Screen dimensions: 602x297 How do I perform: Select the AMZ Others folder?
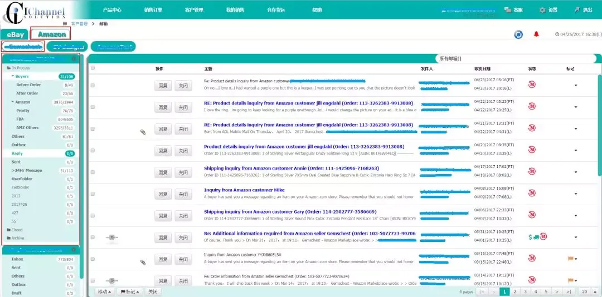[x=27, y=127]
